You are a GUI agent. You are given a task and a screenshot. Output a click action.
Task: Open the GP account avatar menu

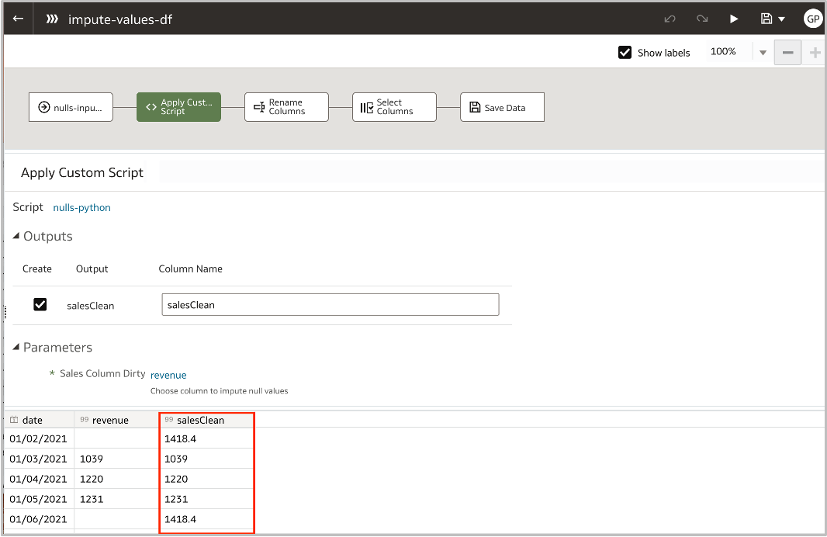[x=812, y=18]
